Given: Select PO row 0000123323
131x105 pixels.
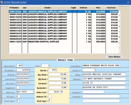Looking at the screenshot, I should pos(64,12).
